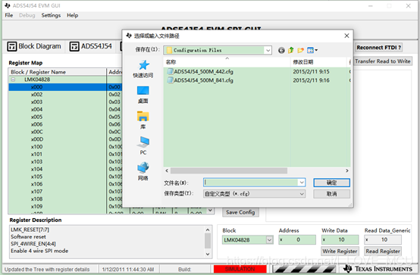Click the Transfer Read to Write button
The height and width of the screenshot is (275, 420).
[383, 61]
